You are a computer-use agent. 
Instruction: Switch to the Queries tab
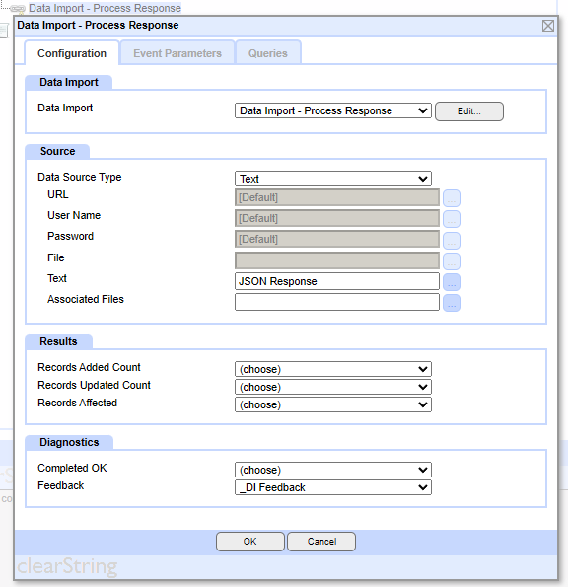pyautogui.click(x=268, y=53)
